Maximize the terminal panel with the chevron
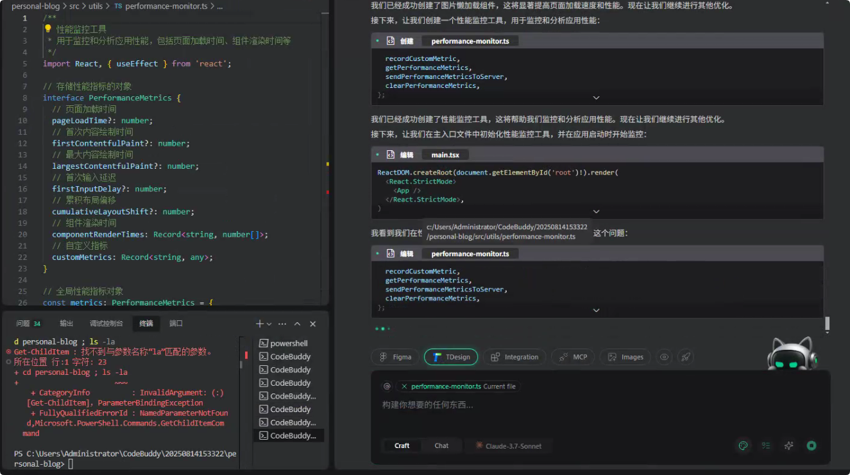 click(298, 324)
